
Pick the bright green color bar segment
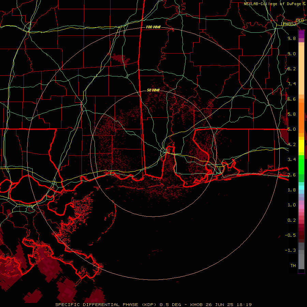301,164
